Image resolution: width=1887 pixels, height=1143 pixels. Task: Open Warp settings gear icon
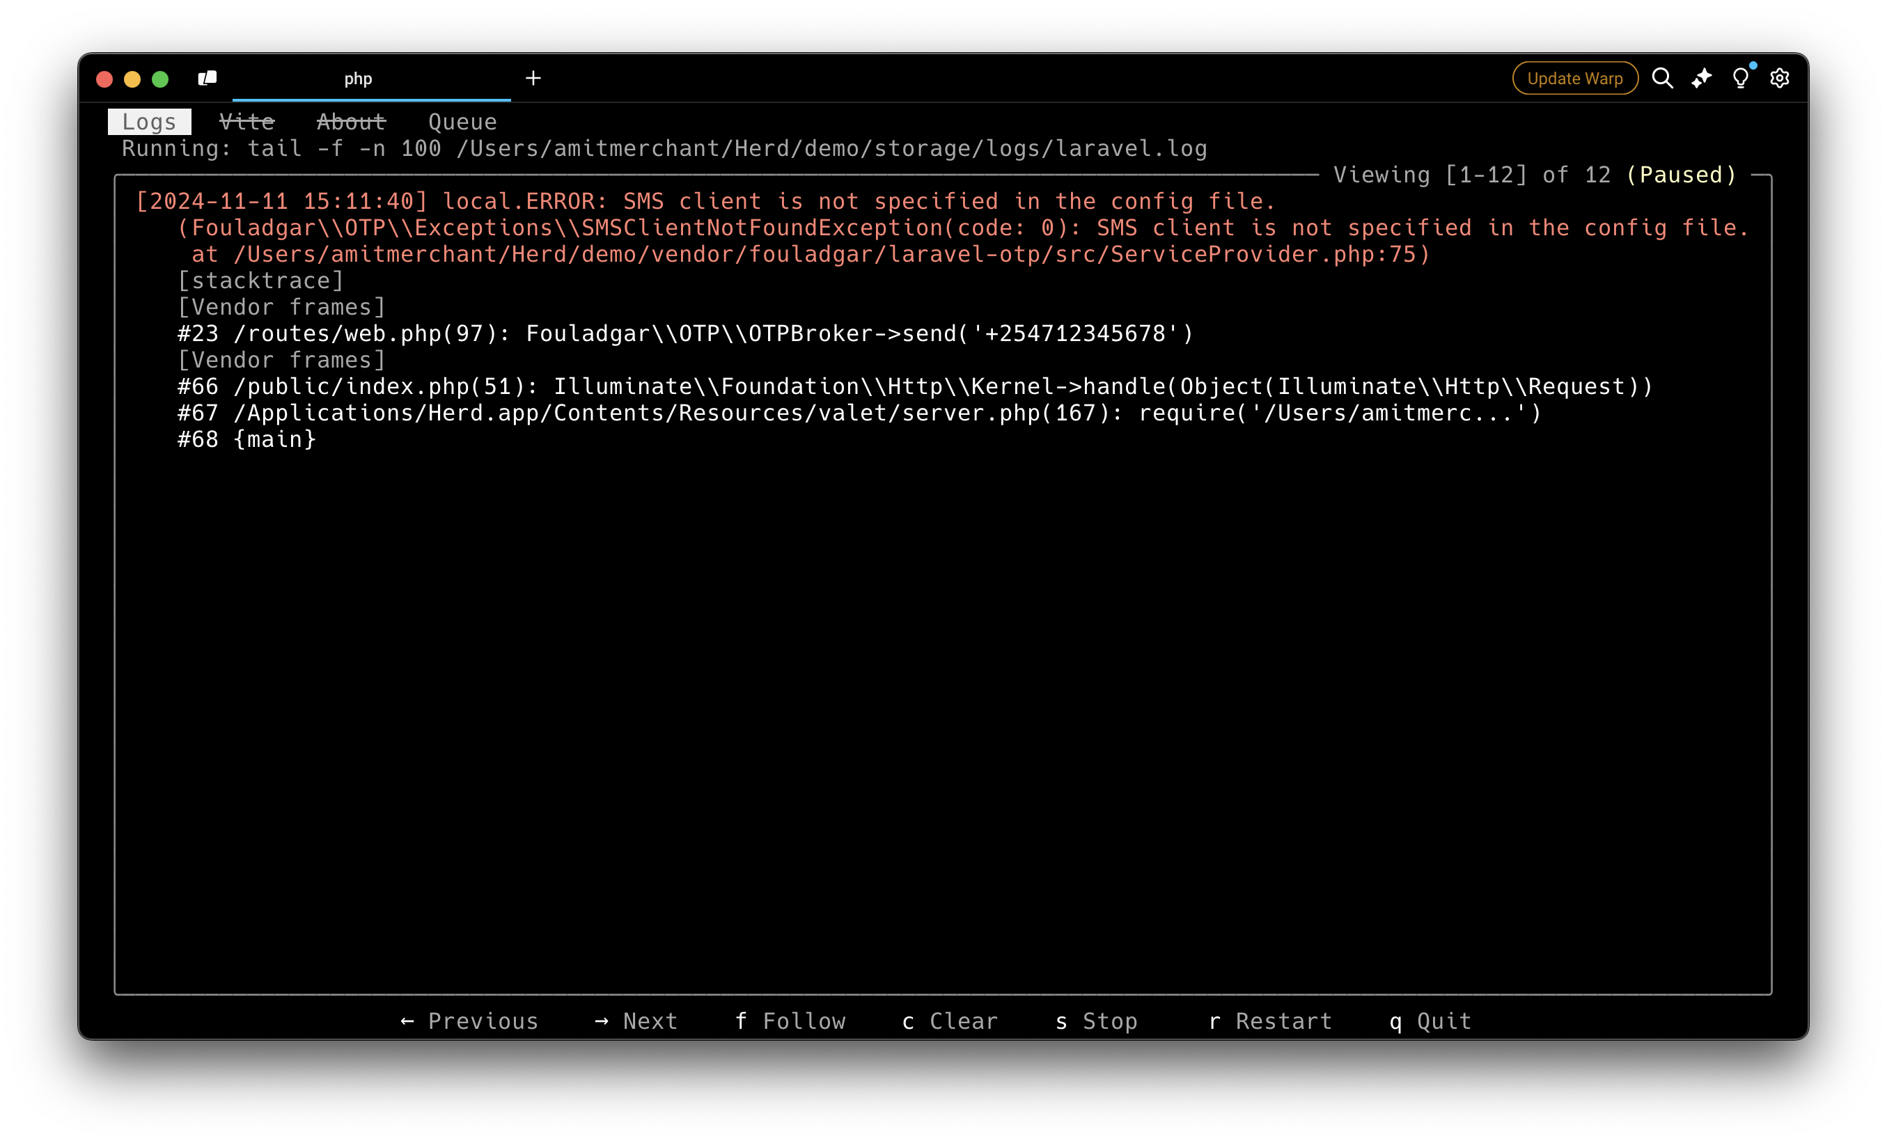(1780, 78)
